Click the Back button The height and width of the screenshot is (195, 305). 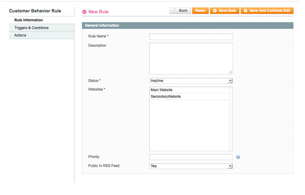coord(180,11)
